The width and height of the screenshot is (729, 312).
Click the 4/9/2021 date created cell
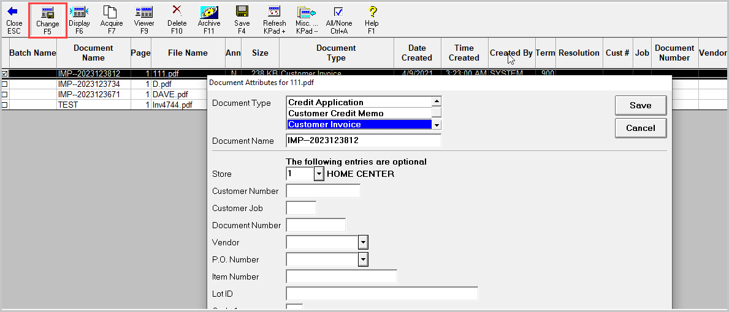coord(417,73)
